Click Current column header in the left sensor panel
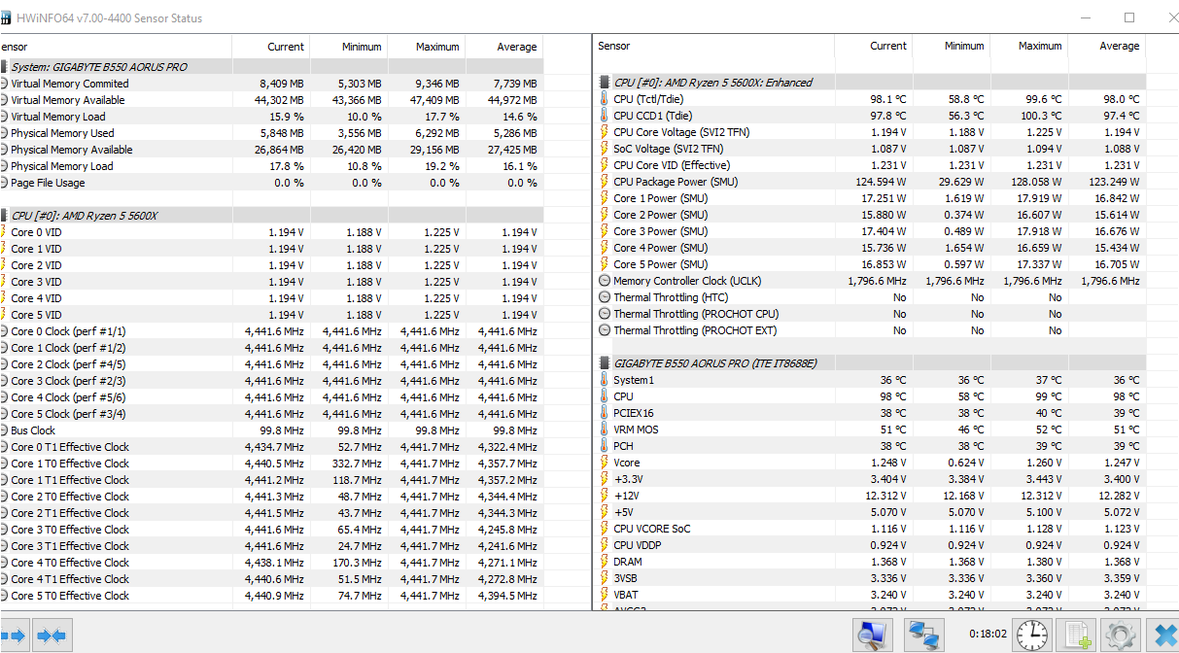This screenshot has width=1179, height=653. coord(271,47)
